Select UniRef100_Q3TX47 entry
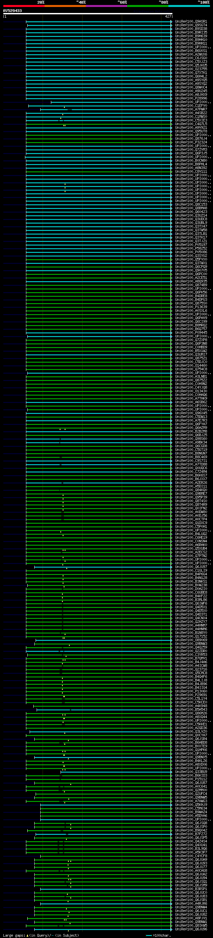This screenshot has width=213, height=938. [191, 227]
